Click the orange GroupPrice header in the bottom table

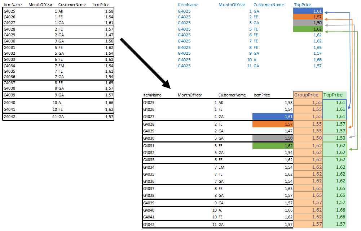[308, 95]
